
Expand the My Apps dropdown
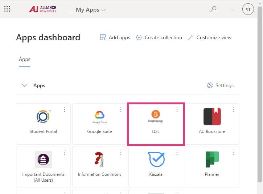tap(91, 10)
